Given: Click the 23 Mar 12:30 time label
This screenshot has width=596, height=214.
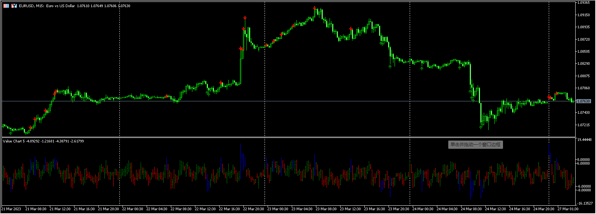Looking at the screenshot, I should (350, 209).
